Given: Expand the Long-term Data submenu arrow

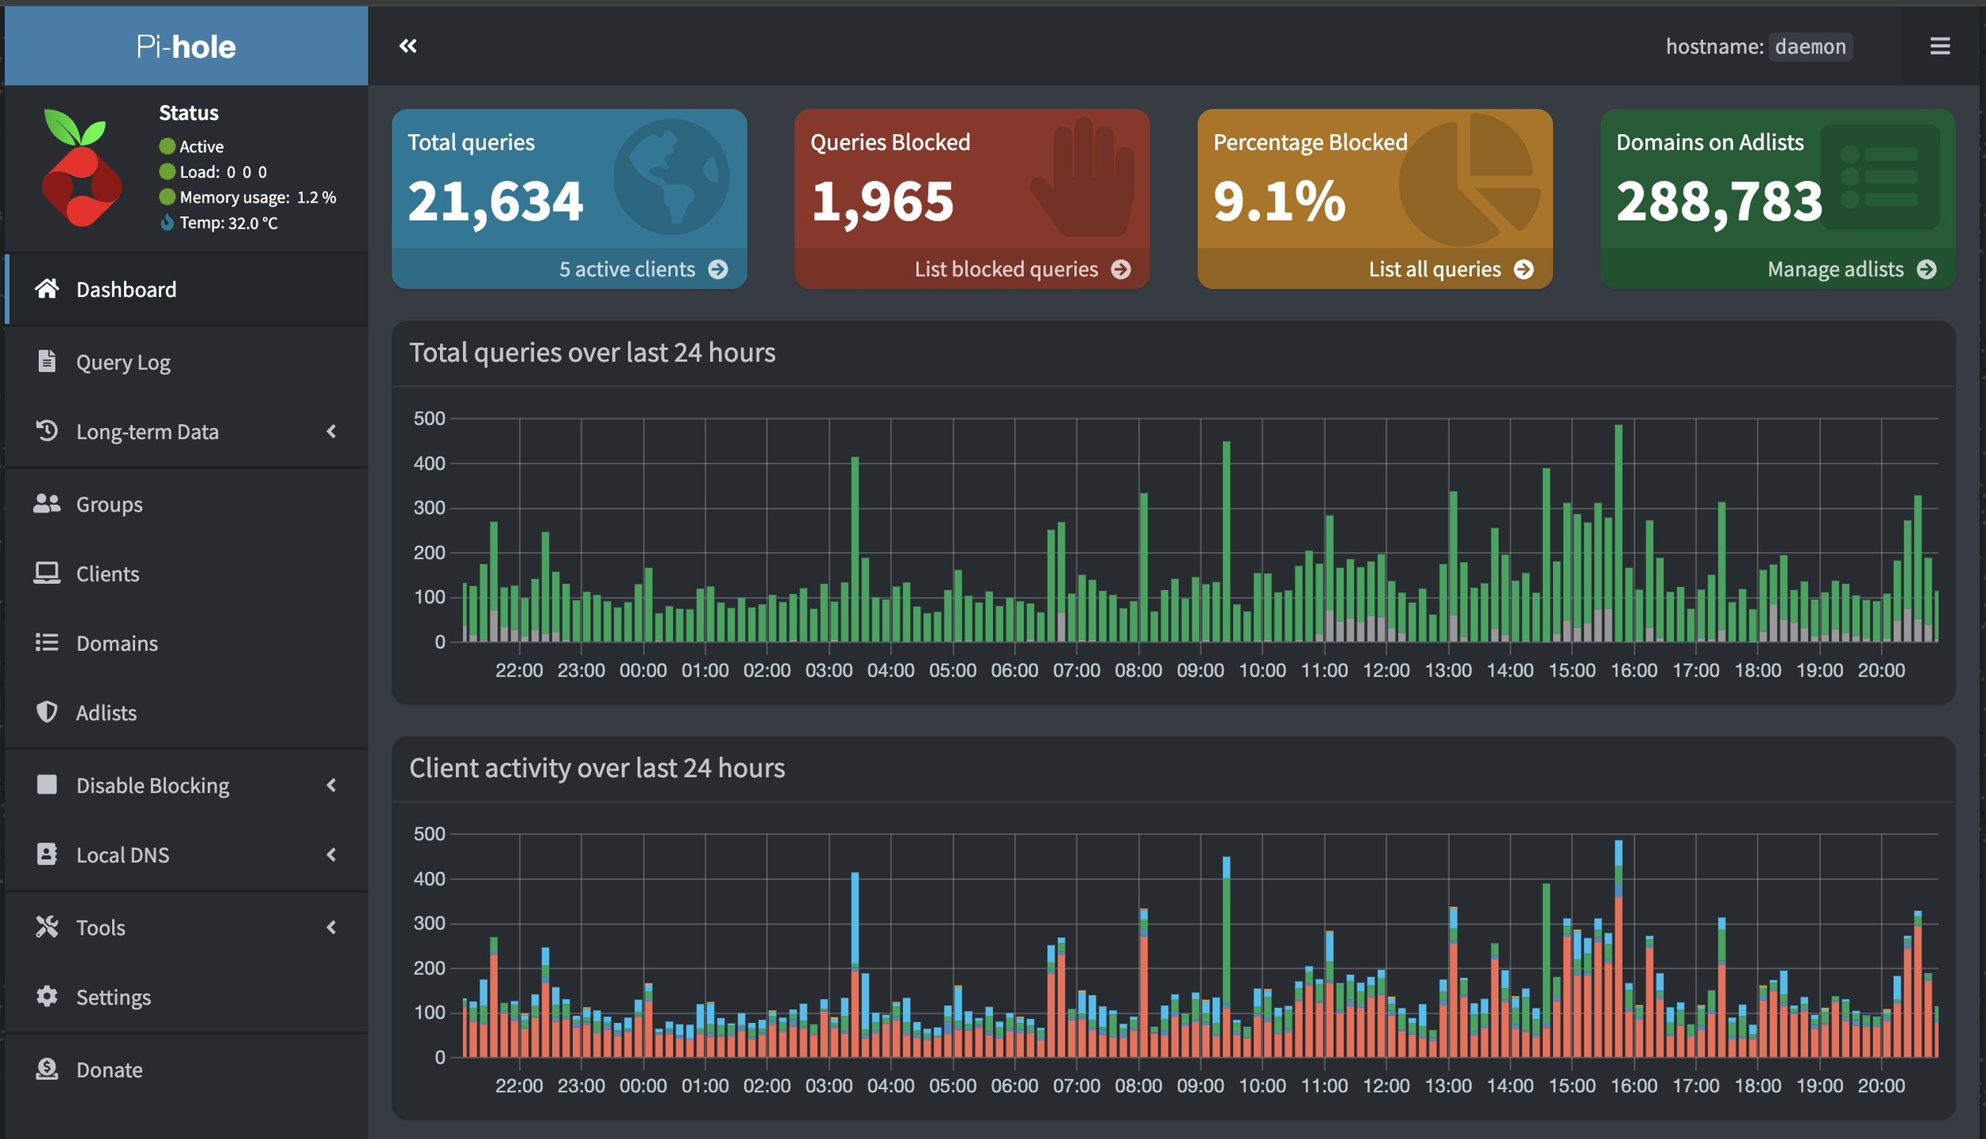Looking at the screenshot, I should [331, 431].
